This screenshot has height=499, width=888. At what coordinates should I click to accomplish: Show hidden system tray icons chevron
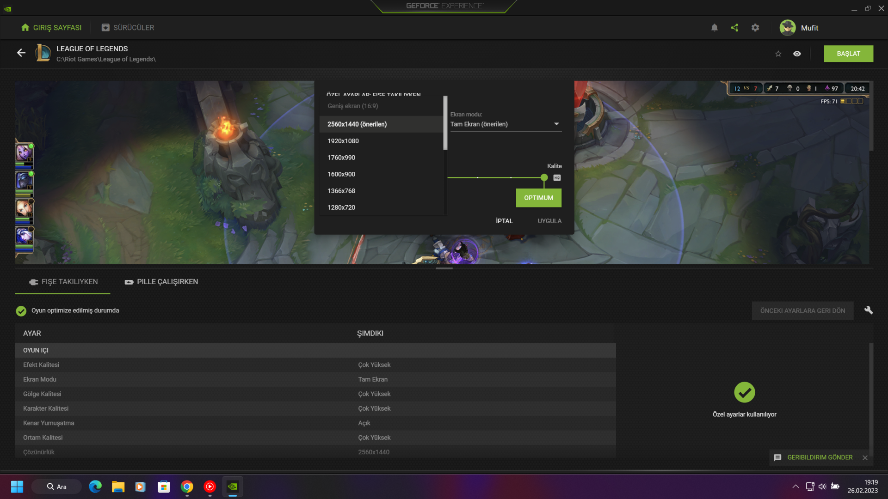coord(795,486)
